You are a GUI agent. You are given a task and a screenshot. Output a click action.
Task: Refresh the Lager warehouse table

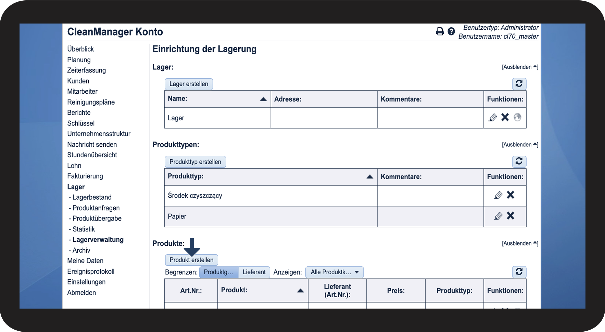(519, 84)
